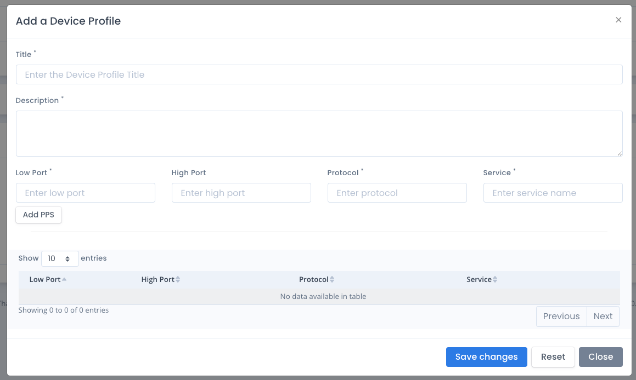This screenshot has width=636, height=380.
Task: Sort table by High Port column
Action: point(161,279)
